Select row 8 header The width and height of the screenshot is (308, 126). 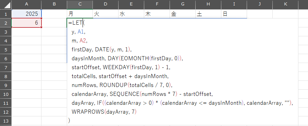pos(6,76)
